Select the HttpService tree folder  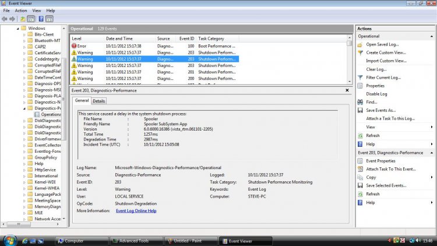coord(45,170)
